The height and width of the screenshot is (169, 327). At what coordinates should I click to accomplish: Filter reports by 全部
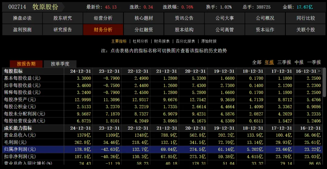pyautogui.click(x=257, y=62)
